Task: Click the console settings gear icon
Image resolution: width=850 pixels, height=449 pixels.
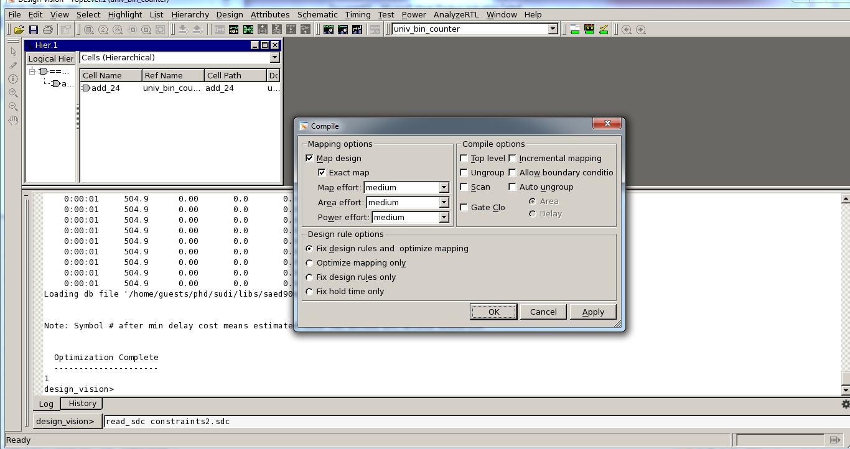Action: (x=846, y=404)
